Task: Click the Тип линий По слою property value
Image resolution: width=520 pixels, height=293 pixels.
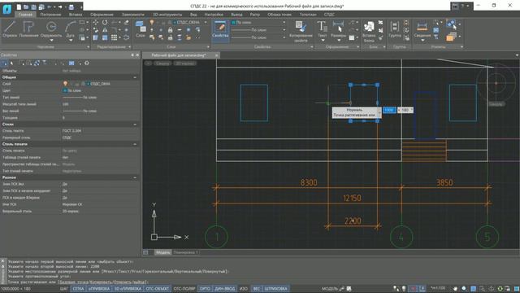Action: tap(80, 98)
